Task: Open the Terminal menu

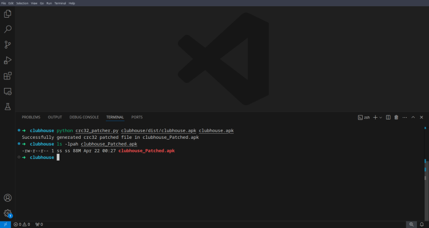Action: (60, 3)
